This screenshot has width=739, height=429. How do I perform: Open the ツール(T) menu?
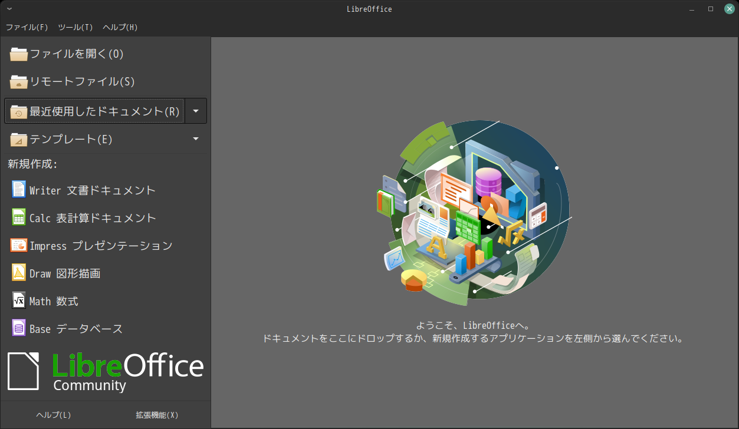point(75,27)
